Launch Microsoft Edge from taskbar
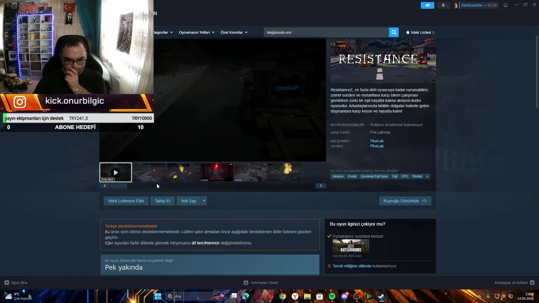Screen dimensions: 539x303 245,296
